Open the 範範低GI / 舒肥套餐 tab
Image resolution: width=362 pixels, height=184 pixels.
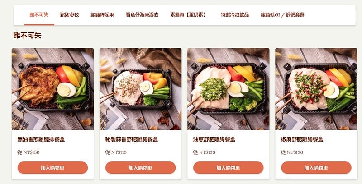(x=282, y=15)
